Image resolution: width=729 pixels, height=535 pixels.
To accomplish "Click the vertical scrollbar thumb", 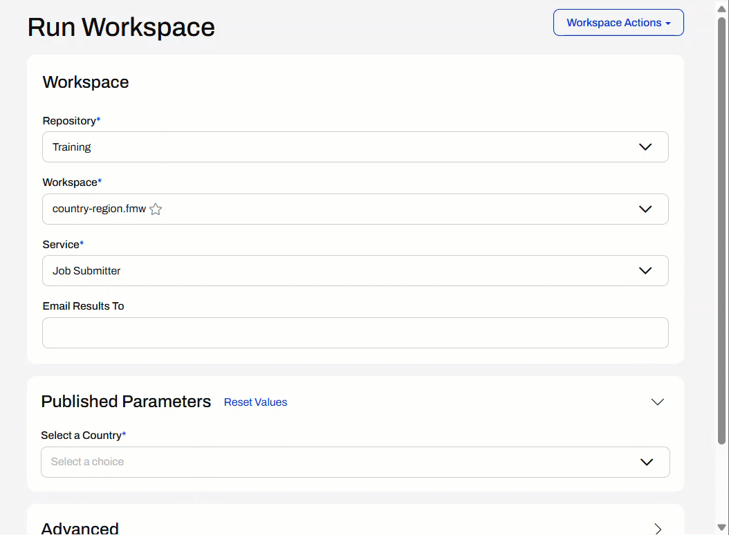I will pos(721,228).
